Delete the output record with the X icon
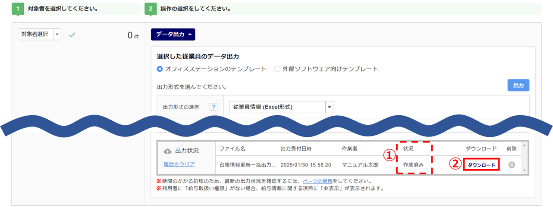The width and height of the screenshot is (553, 207). click(512, 165)
